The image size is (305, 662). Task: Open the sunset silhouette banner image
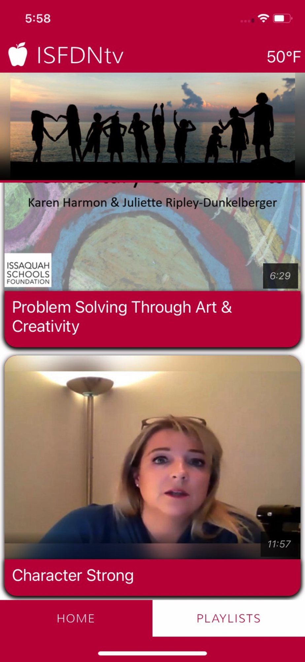click(152, 126)
